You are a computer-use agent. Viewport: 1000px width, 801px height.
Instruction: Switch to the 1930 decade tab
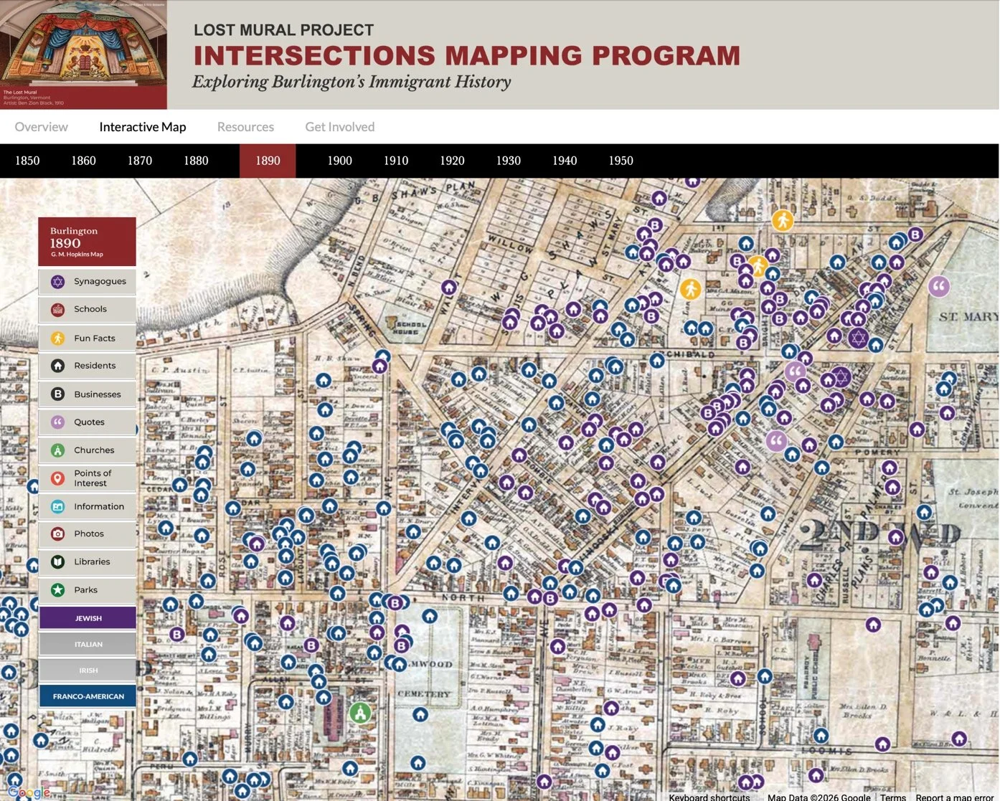pyautogui.click(x=508, y=161)
